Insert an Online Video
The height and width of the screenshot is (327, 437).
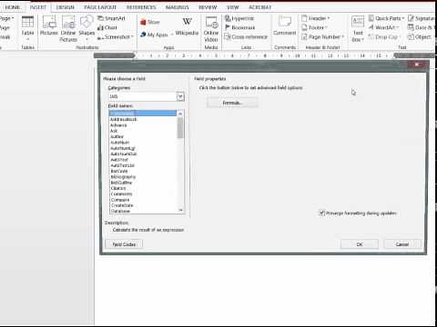211,29
